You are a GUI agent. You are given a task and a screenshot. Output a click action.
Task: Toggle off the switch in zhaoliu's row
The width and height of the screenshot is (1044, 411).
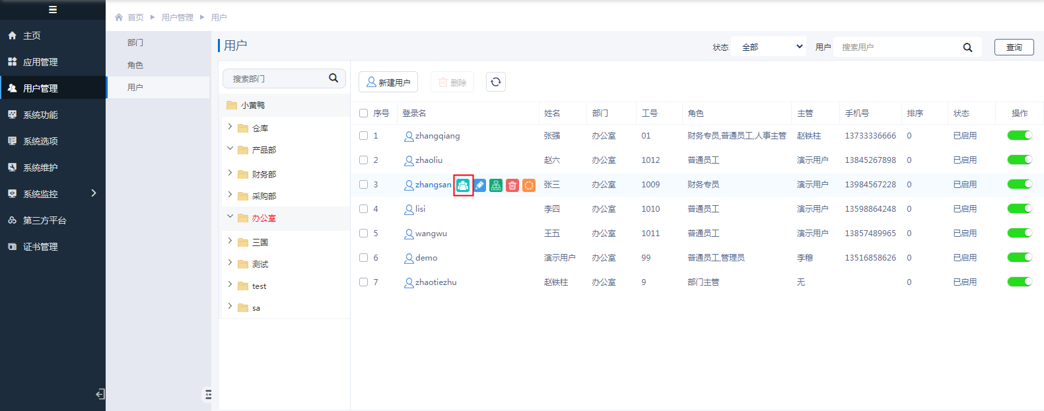[1019, 160]
